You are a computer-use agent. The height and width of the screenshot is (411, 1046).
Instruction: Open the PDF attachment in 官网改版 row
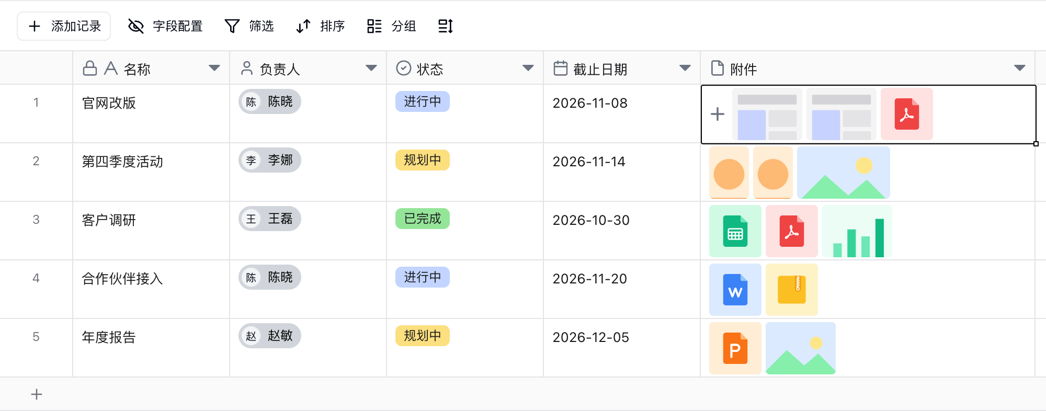pyautogui.click(x=907, y=114)
